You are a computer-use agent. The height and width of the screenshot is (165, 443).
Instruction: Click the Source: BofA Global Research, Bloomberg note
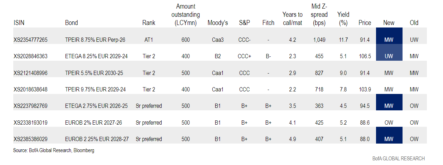[54, 151]
